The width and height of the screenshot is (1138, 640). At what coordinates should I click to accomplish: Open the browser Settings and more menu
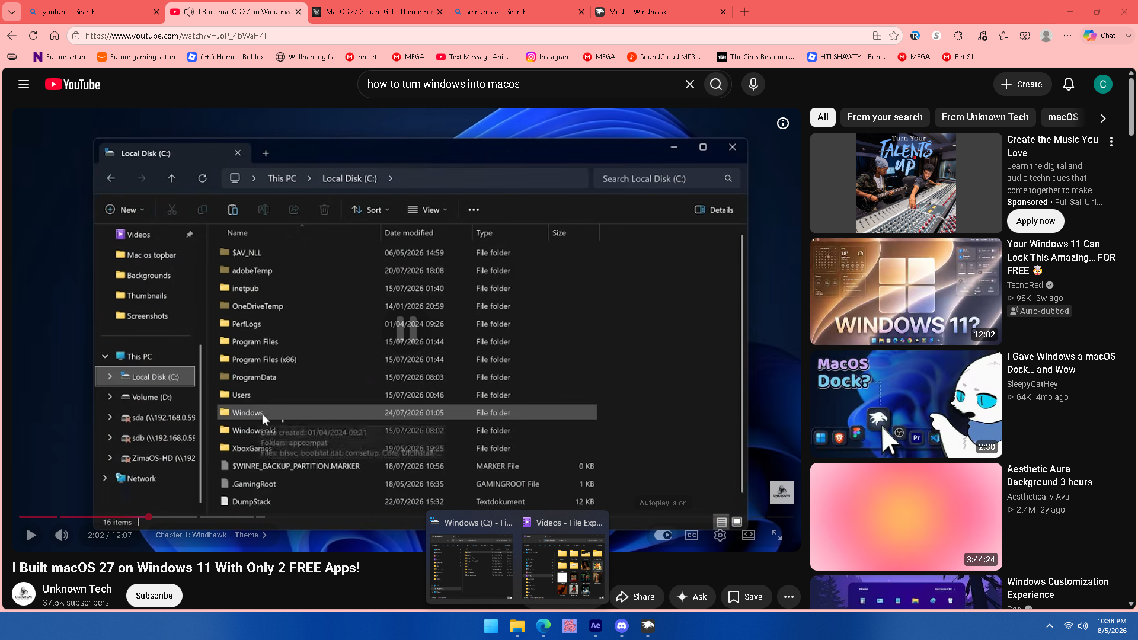[1067, 36]
